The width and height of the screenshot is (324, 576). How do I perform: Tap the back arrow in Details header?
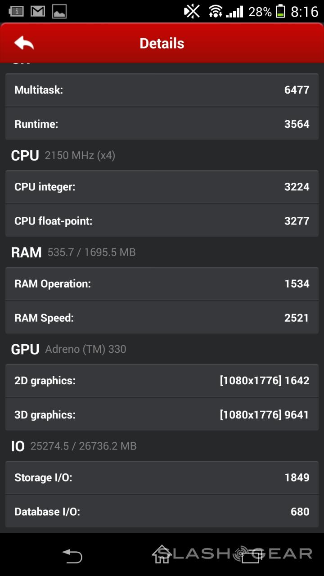(24, 43)
